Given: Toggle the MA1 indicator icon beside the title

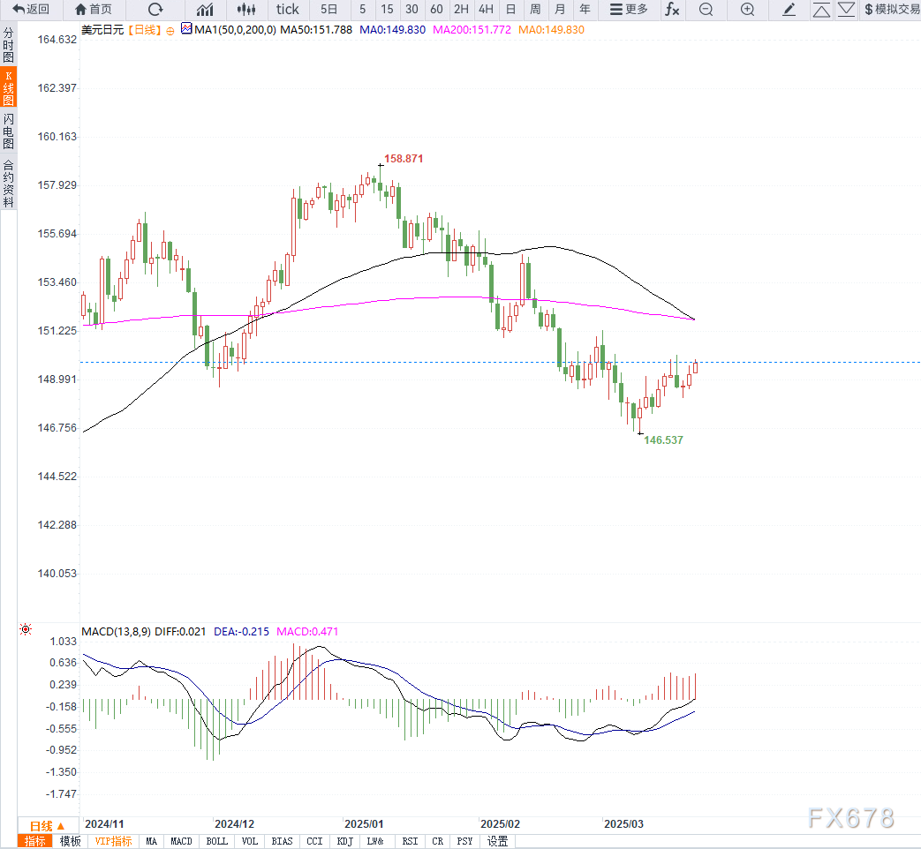Looking at the screenshot, I should tap(185, 29).
